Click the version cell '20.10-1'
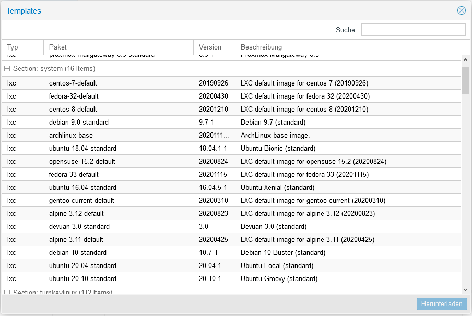This screenshot has height=316, width=472. click(x=210, y=279)
